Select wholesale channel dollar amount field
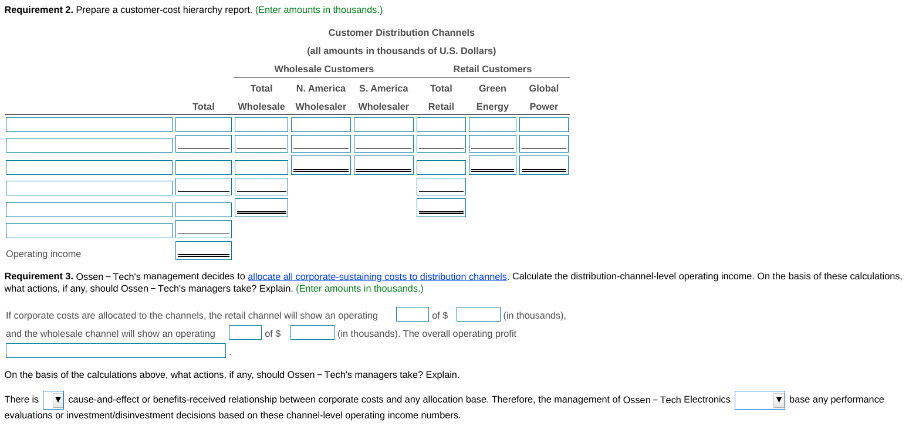909x426 pixels. (312, 333)
